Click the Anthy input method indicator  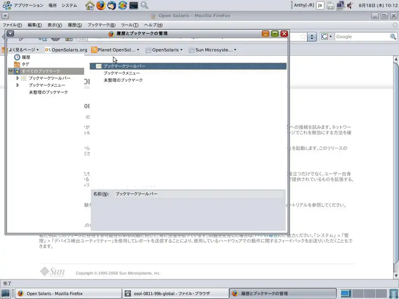point(304,5)
